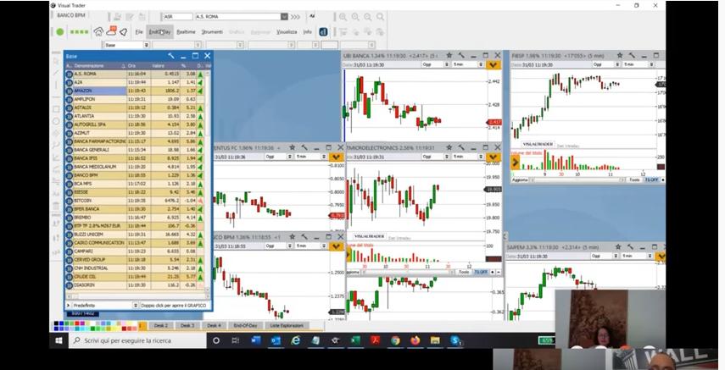
Task: Open the End Of Day menu
Action: pyautogui.click(x=159, y=32)
